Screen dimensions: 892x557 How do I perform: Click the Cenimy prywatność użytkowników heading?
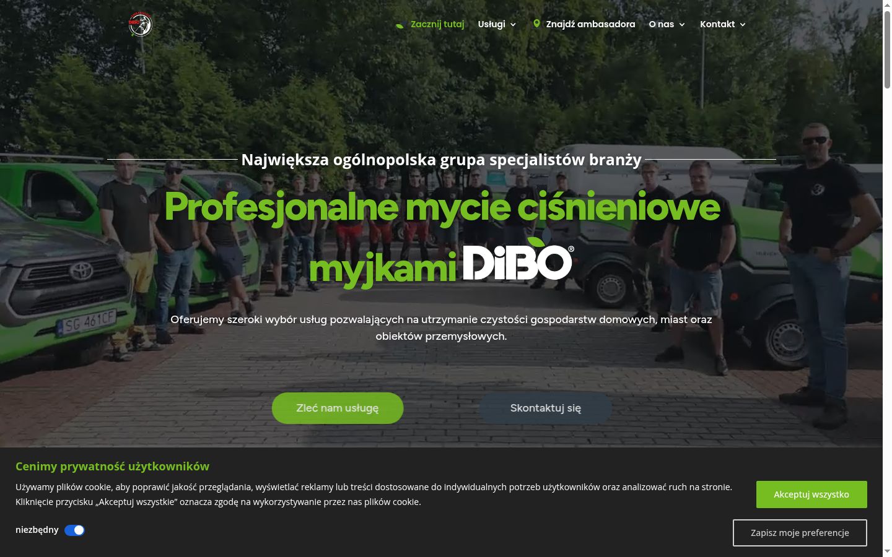coord(112,466)
